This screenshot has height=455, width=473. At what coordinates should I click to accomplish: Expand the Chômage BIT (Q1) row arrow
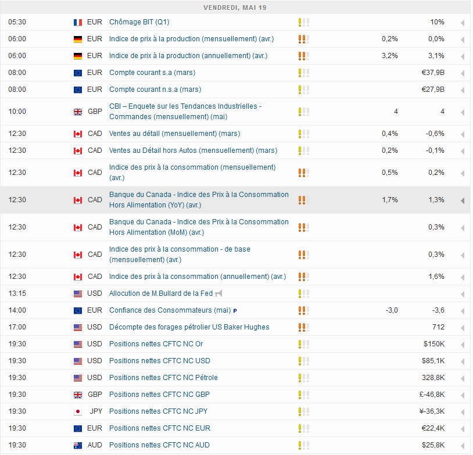click(463, 23)
